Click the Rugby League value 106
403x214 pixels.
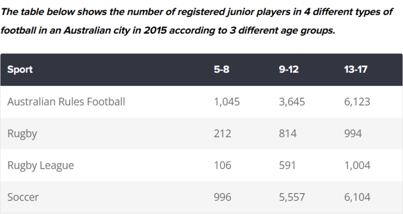click(222, 165)
